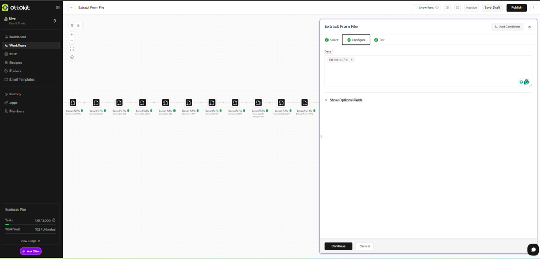Toggle the Inactive workflow status
540x259 pixels.
click(471, 8)
